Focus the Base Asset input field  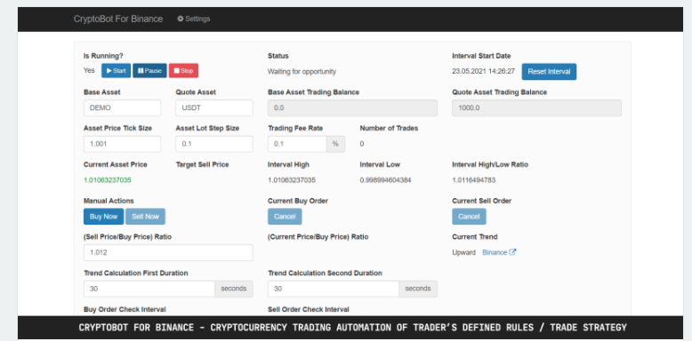[122, 108]
